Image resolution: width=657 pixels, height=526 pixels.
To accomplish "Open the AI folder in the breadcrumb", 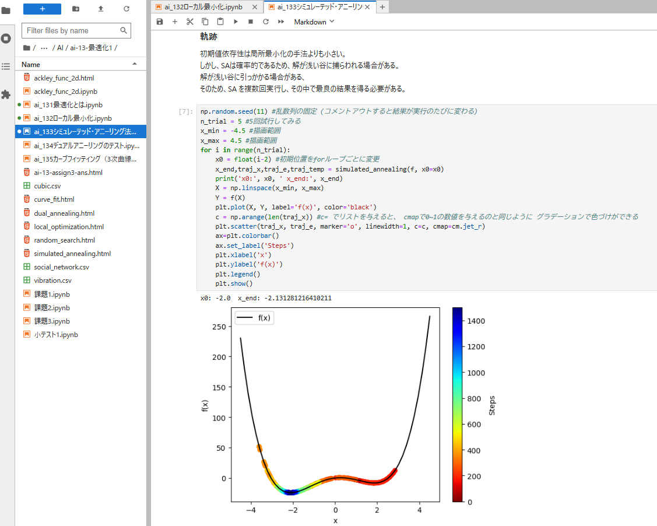I will (x=60, y=48).
